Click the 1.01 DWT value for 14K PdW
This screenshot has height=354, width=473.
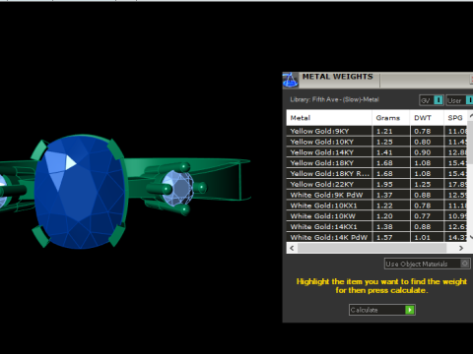click(423, 237)
